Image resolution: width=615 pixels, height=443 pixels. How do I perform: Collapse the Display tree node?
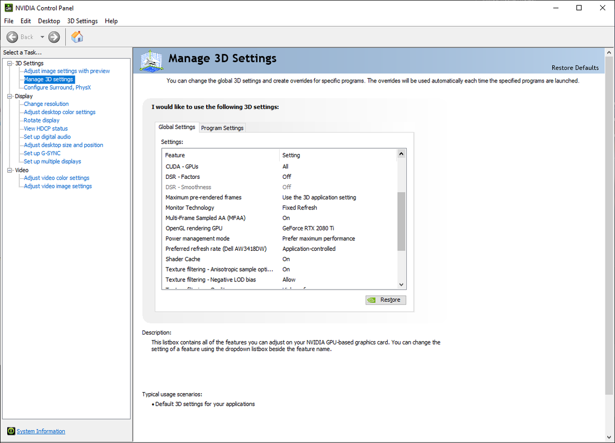(x=10, y=96)
